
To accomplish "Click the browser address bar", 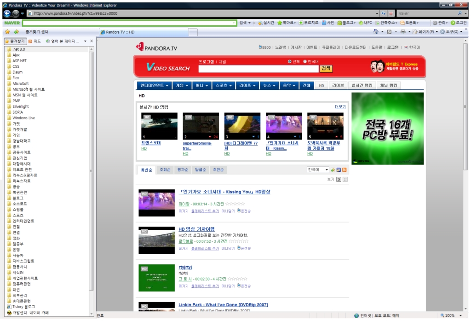I will pos(201,13).
